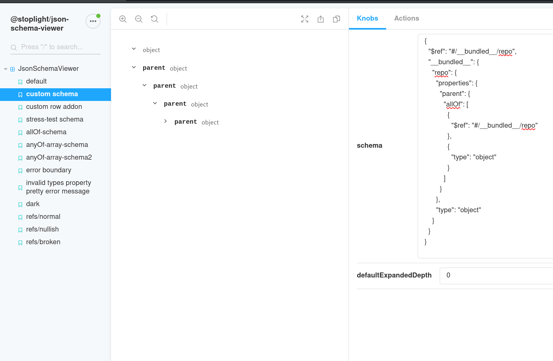Expand the deepest parent object chevron
The image size is (553, 361).
click(x=165, y=121)
